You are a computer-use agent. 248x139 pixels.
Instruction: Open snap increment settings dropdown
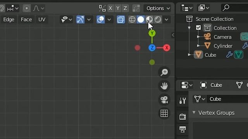coord(13,8)
